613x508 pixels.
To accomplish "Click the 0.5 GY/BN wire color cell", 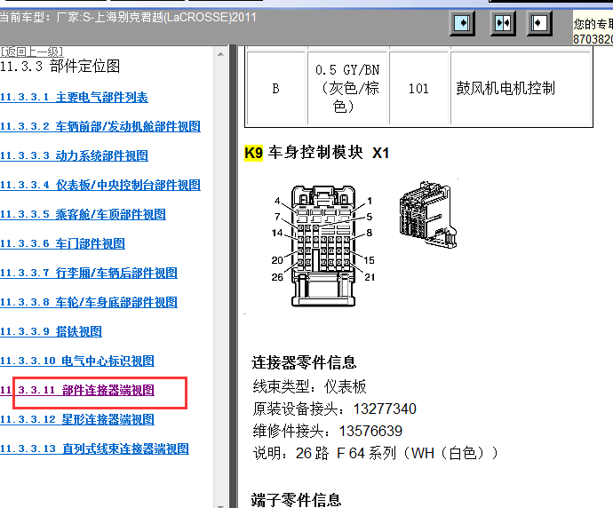I will click(x=347, y=88).
